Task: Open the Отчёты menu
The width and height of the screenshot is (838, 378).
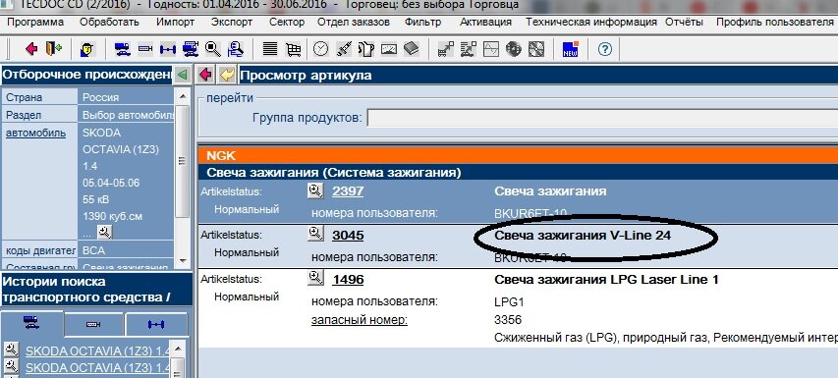Action: pos(684,22)
